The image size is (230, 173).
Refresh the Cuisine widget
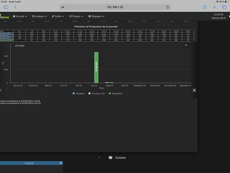point(61,163)
